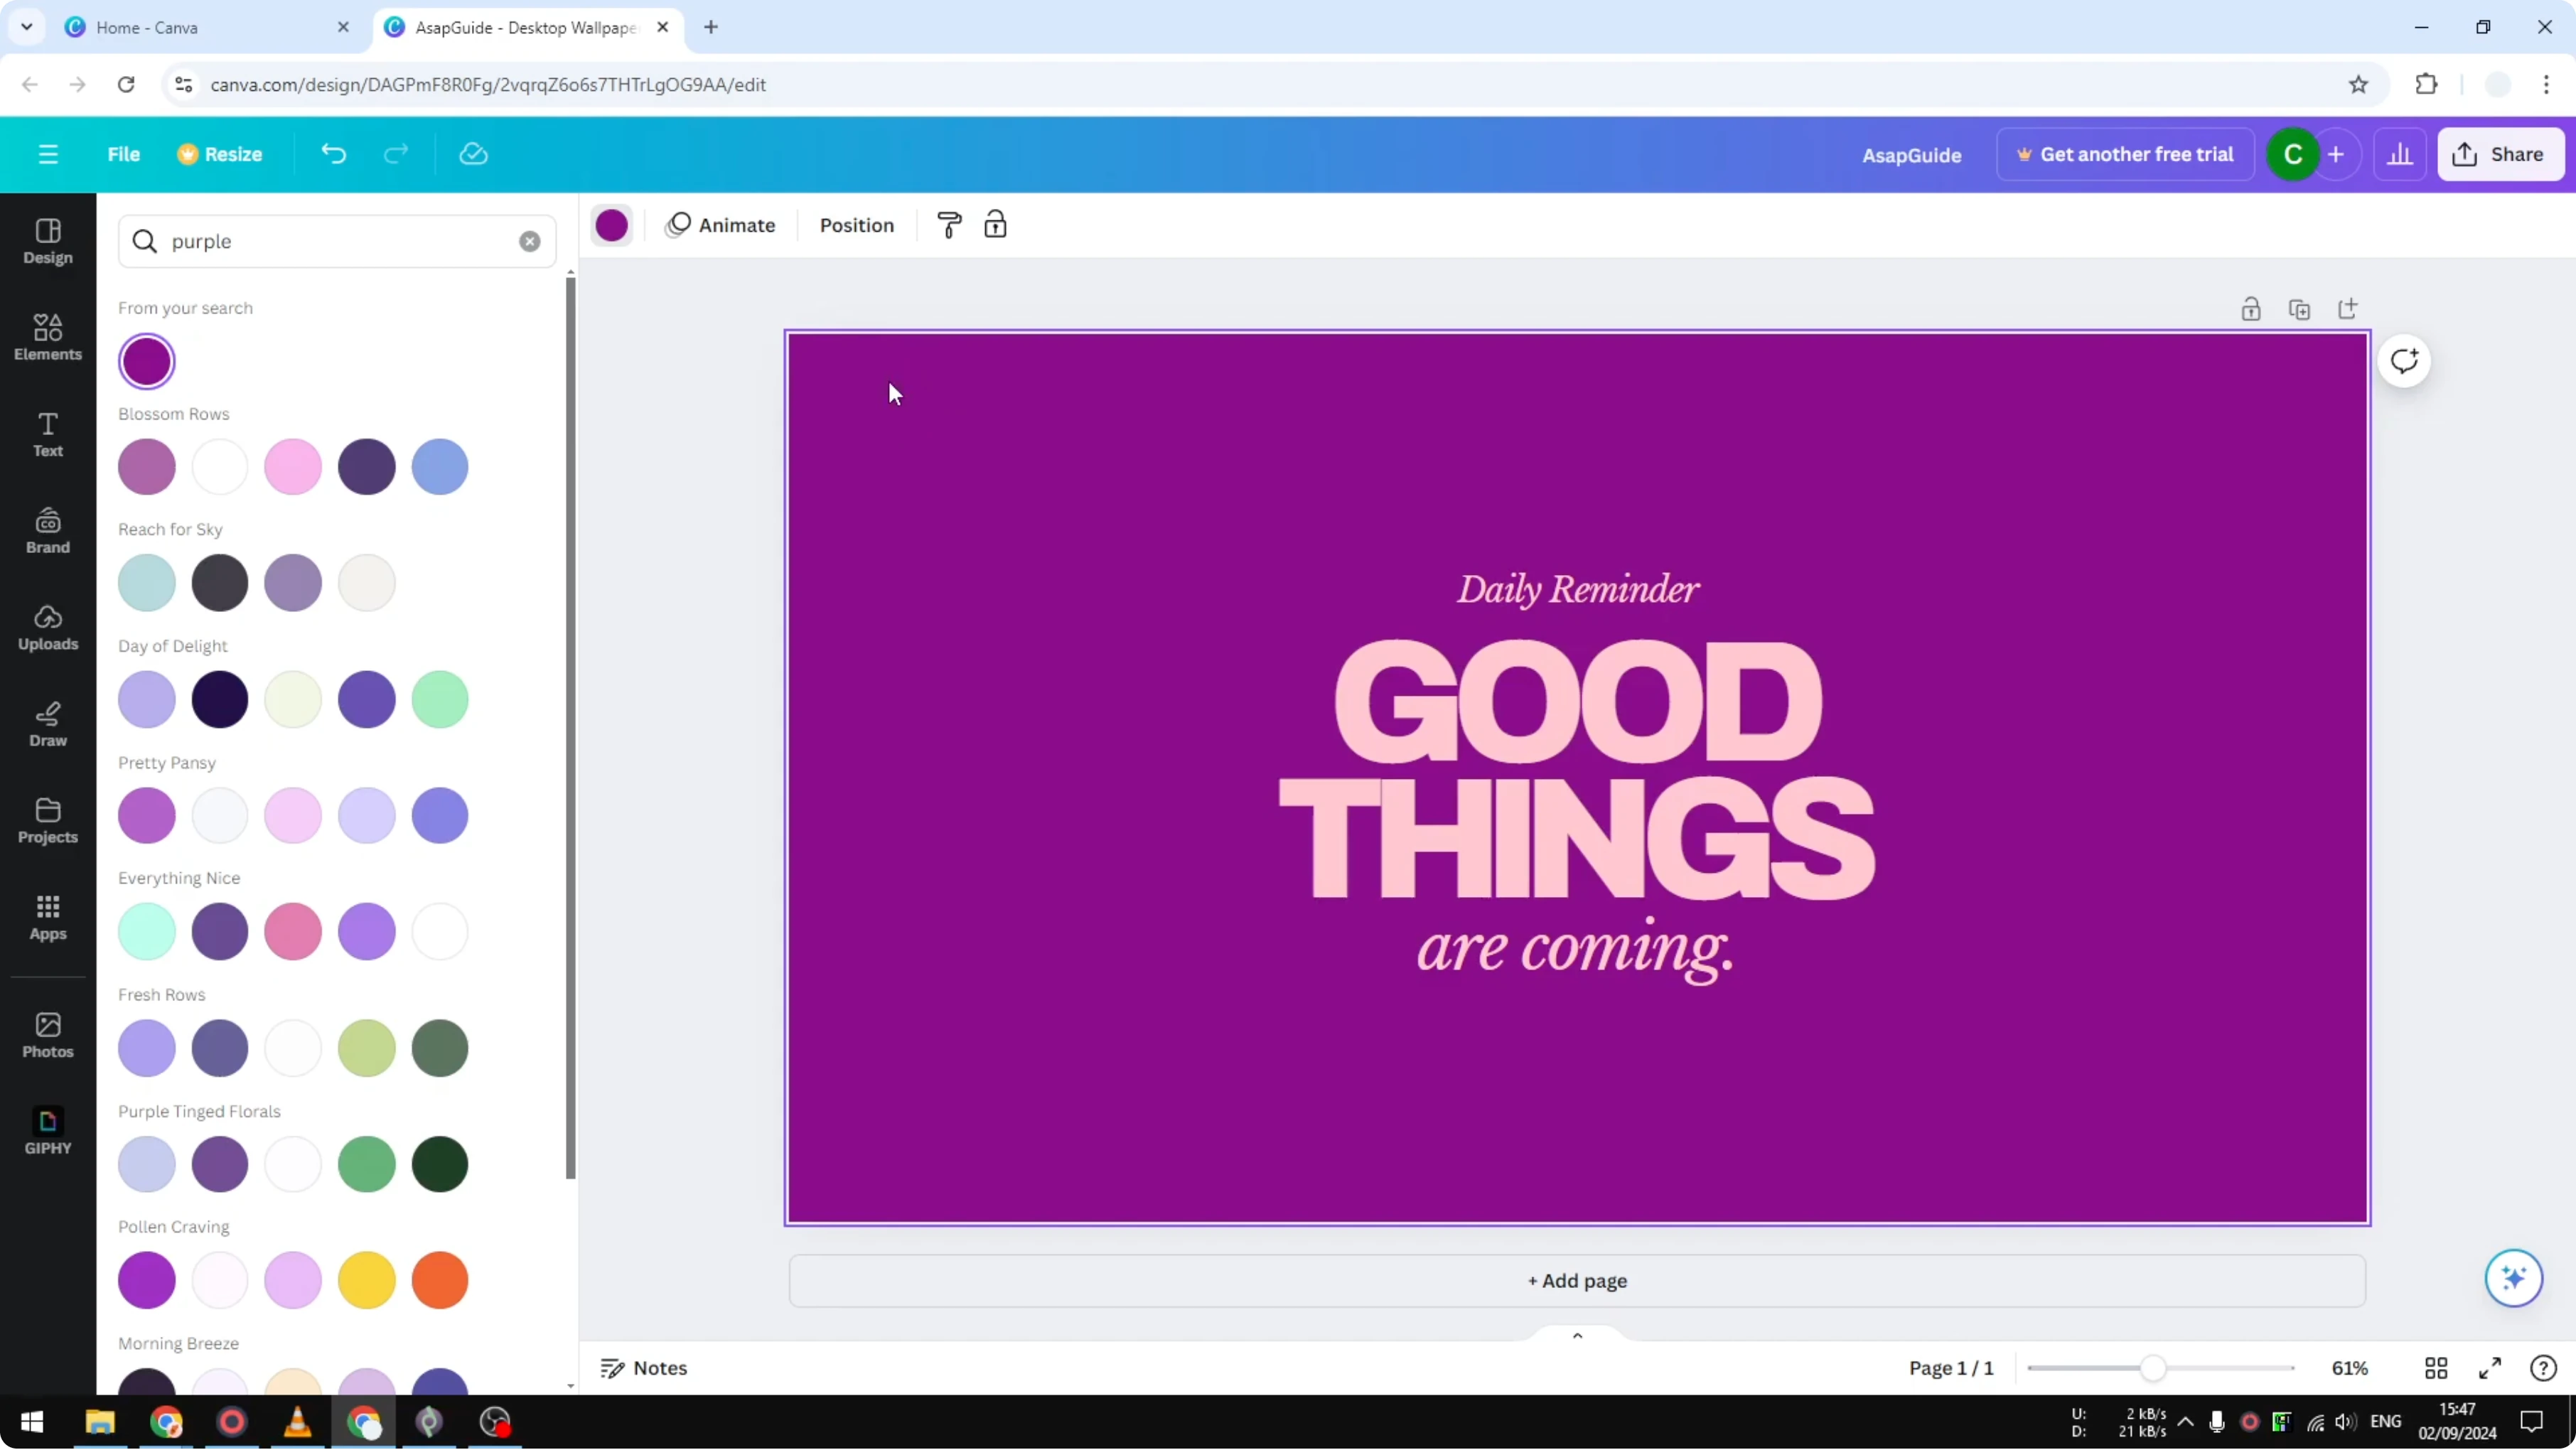
Task: Open the browser extensions icon
Action: click(x=2426, y=85)
